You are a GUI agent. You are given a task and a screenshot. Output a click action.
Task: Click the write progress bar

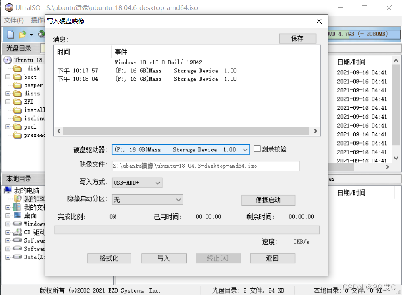(x=187, y=230)
